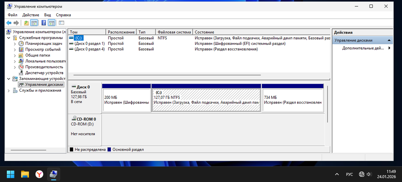Click the drive icon for Диск 0 раздел 1
Image resolution: width=402 pixels, height=182 pixels.
(x=71, y=43)
